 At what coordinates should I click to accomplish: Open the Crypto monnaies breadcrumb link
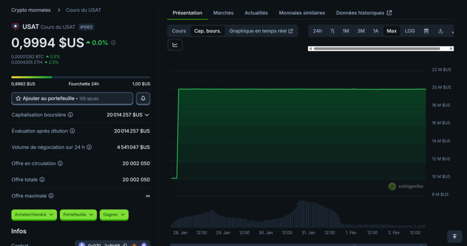pos(31,10)
